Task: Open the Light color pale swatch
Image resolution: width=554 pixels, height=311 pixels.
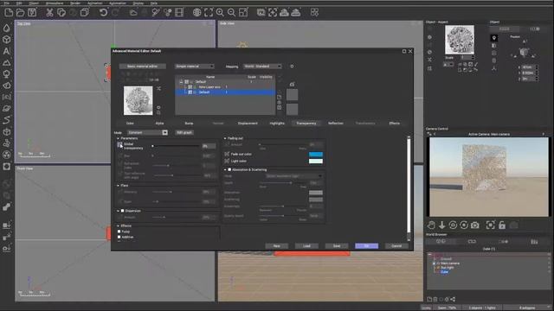Action: coord(316,162)
